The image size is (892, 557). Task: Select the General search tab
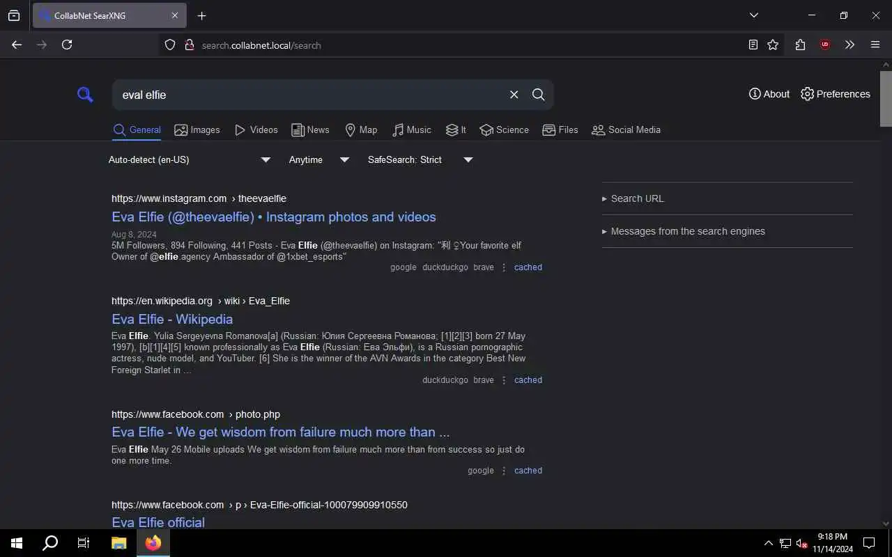(x=137, y=130)
